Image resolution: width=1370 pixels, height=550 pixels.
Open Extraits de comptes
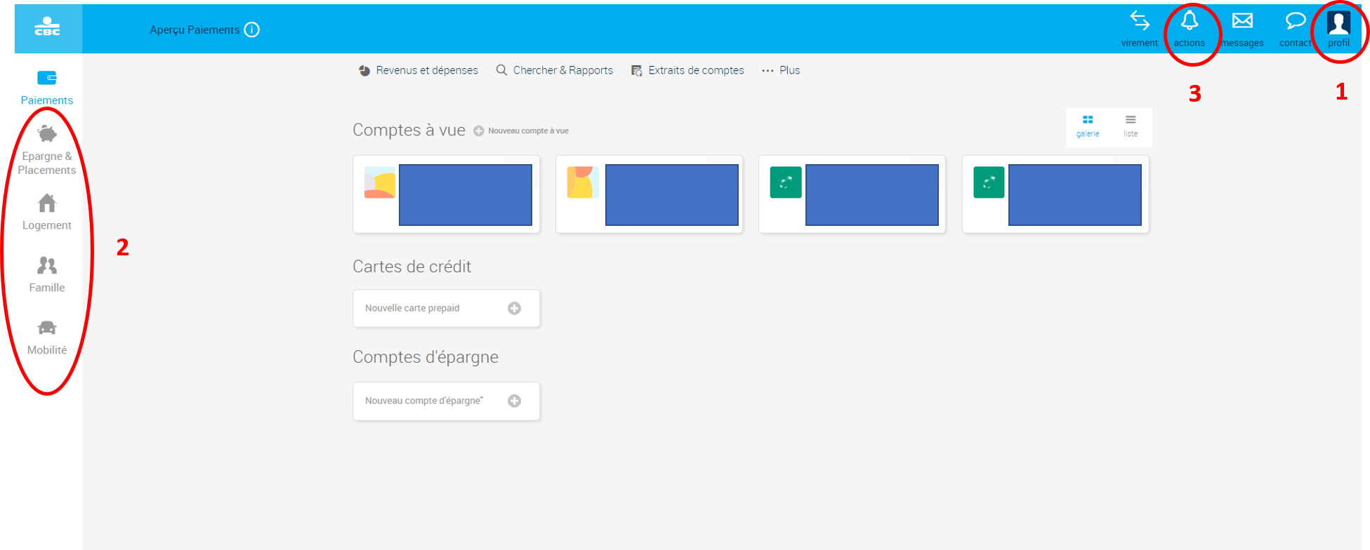click(687, 70)
